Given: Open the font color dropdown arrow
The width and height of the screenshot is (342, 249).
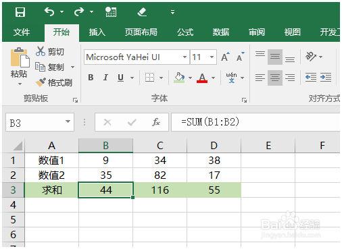Looking at the screenshot, I should click(x=213, y=78).
